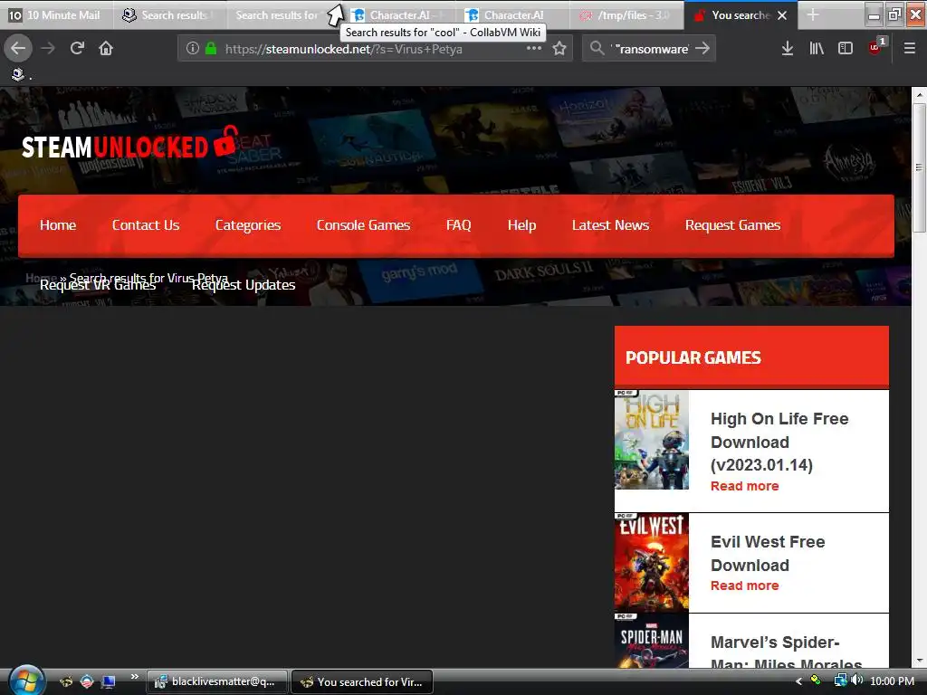Open the uBlock Origin extension
927x695 pixels.
coord(875,47)
